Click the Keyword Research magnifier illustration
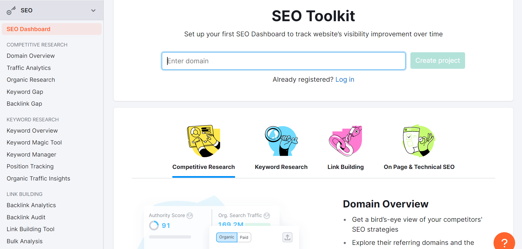This screenshot has width=522, height=249. (x=281, y=141)
